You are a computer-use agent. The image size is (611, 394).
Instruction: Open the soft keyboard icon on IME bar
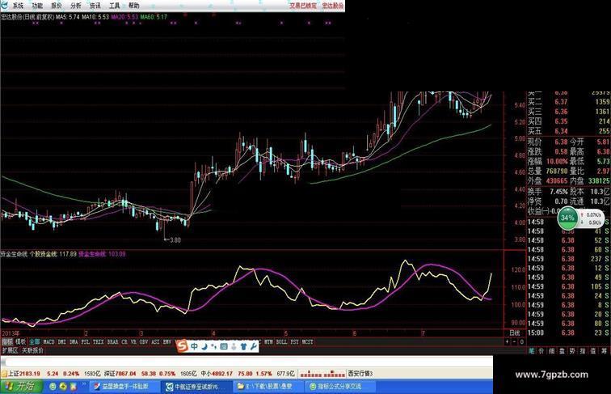pyautogui.click(x=224, y=346)
